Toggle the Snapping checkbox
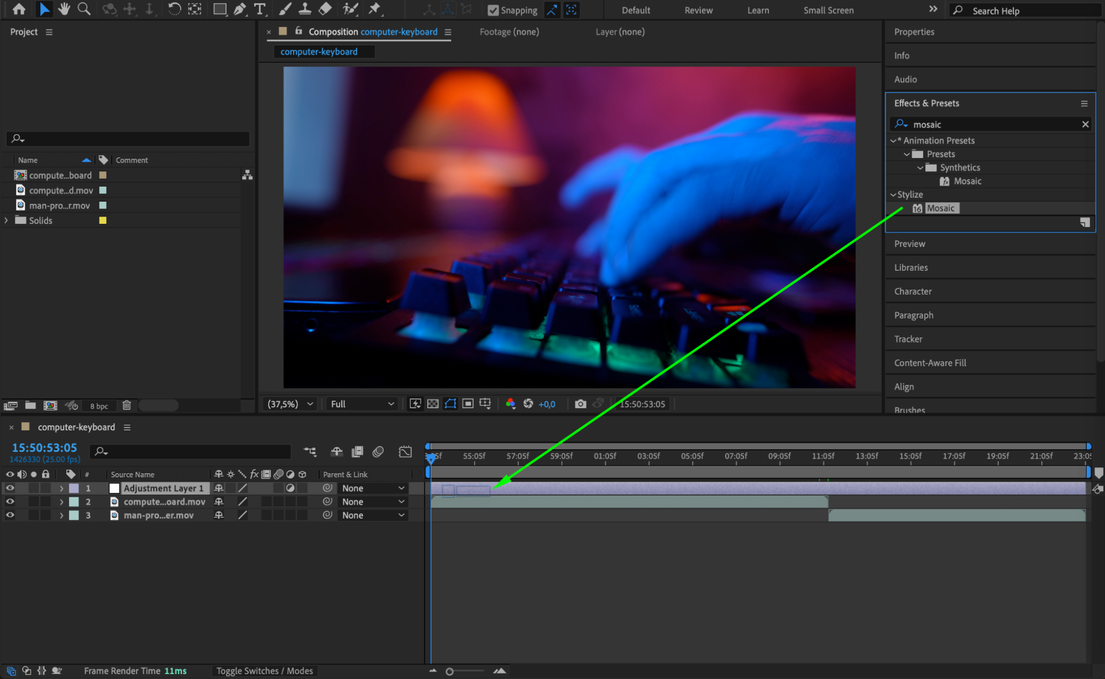This screenshot has height=679, width=1105. 493,10
